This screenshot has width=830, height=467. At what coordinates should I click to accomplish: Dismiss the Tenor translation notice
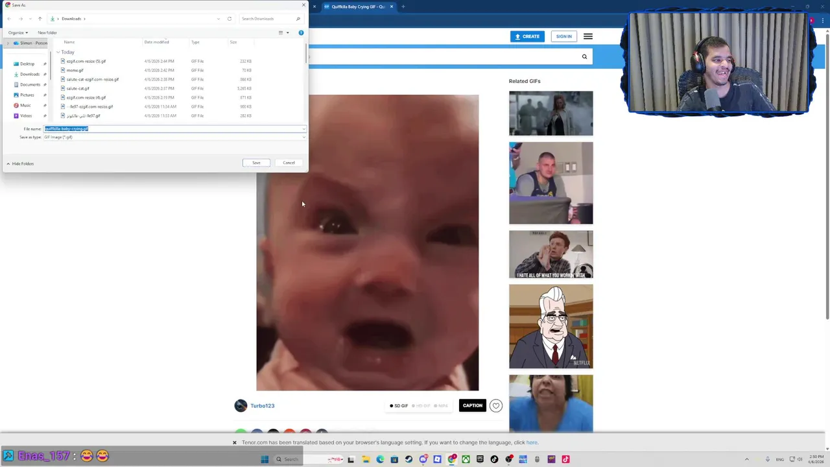[x=235, y=442]
